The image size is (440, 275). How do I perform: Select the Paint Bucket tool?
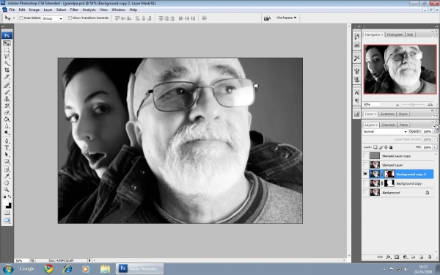[7, 120]
